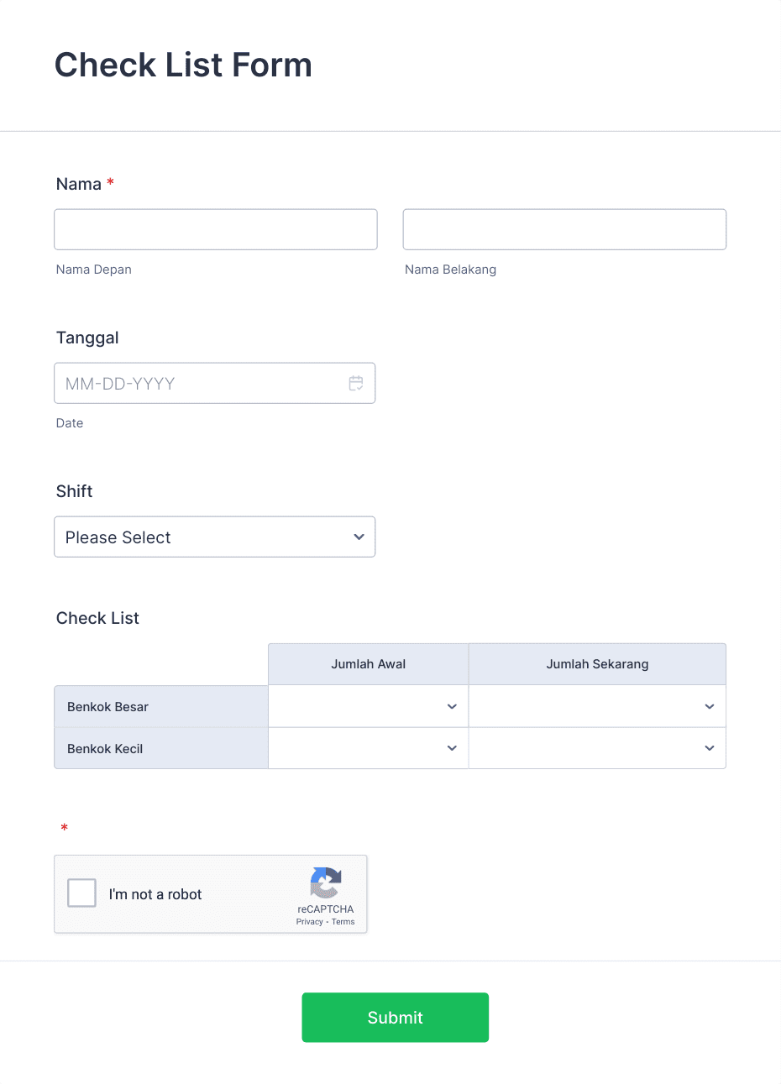Expand Benkok Besar Jumlah Awal dropdown
This screenshot has height=1084, width=781.
click(369, 706)
